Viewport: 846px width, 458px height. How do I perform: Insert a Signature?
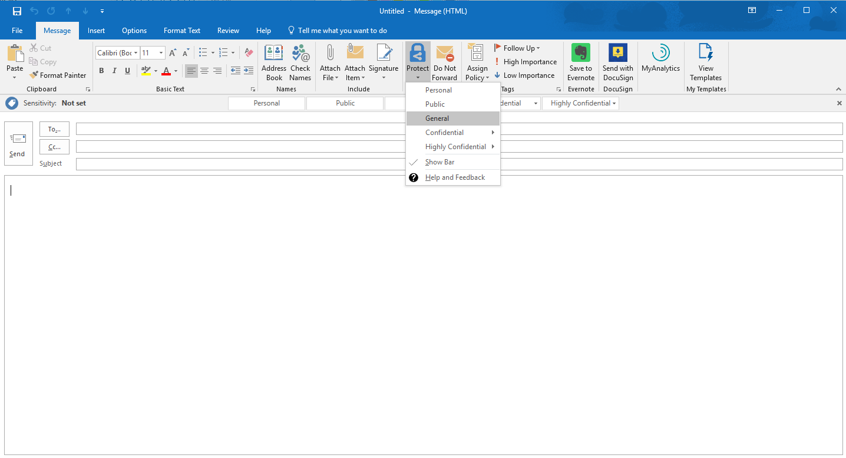(384, 62)
